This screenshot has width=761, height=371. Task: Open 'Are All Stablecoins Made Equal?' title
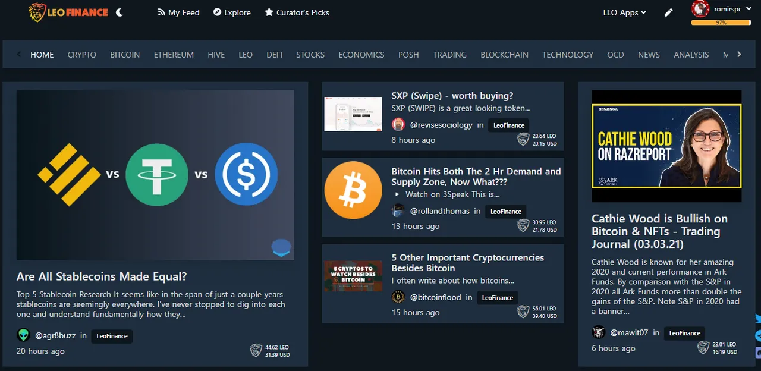[102, 276]
